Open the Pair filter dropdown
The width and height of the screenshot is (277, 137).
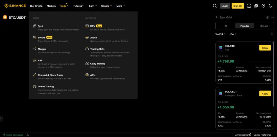(233, 34)
